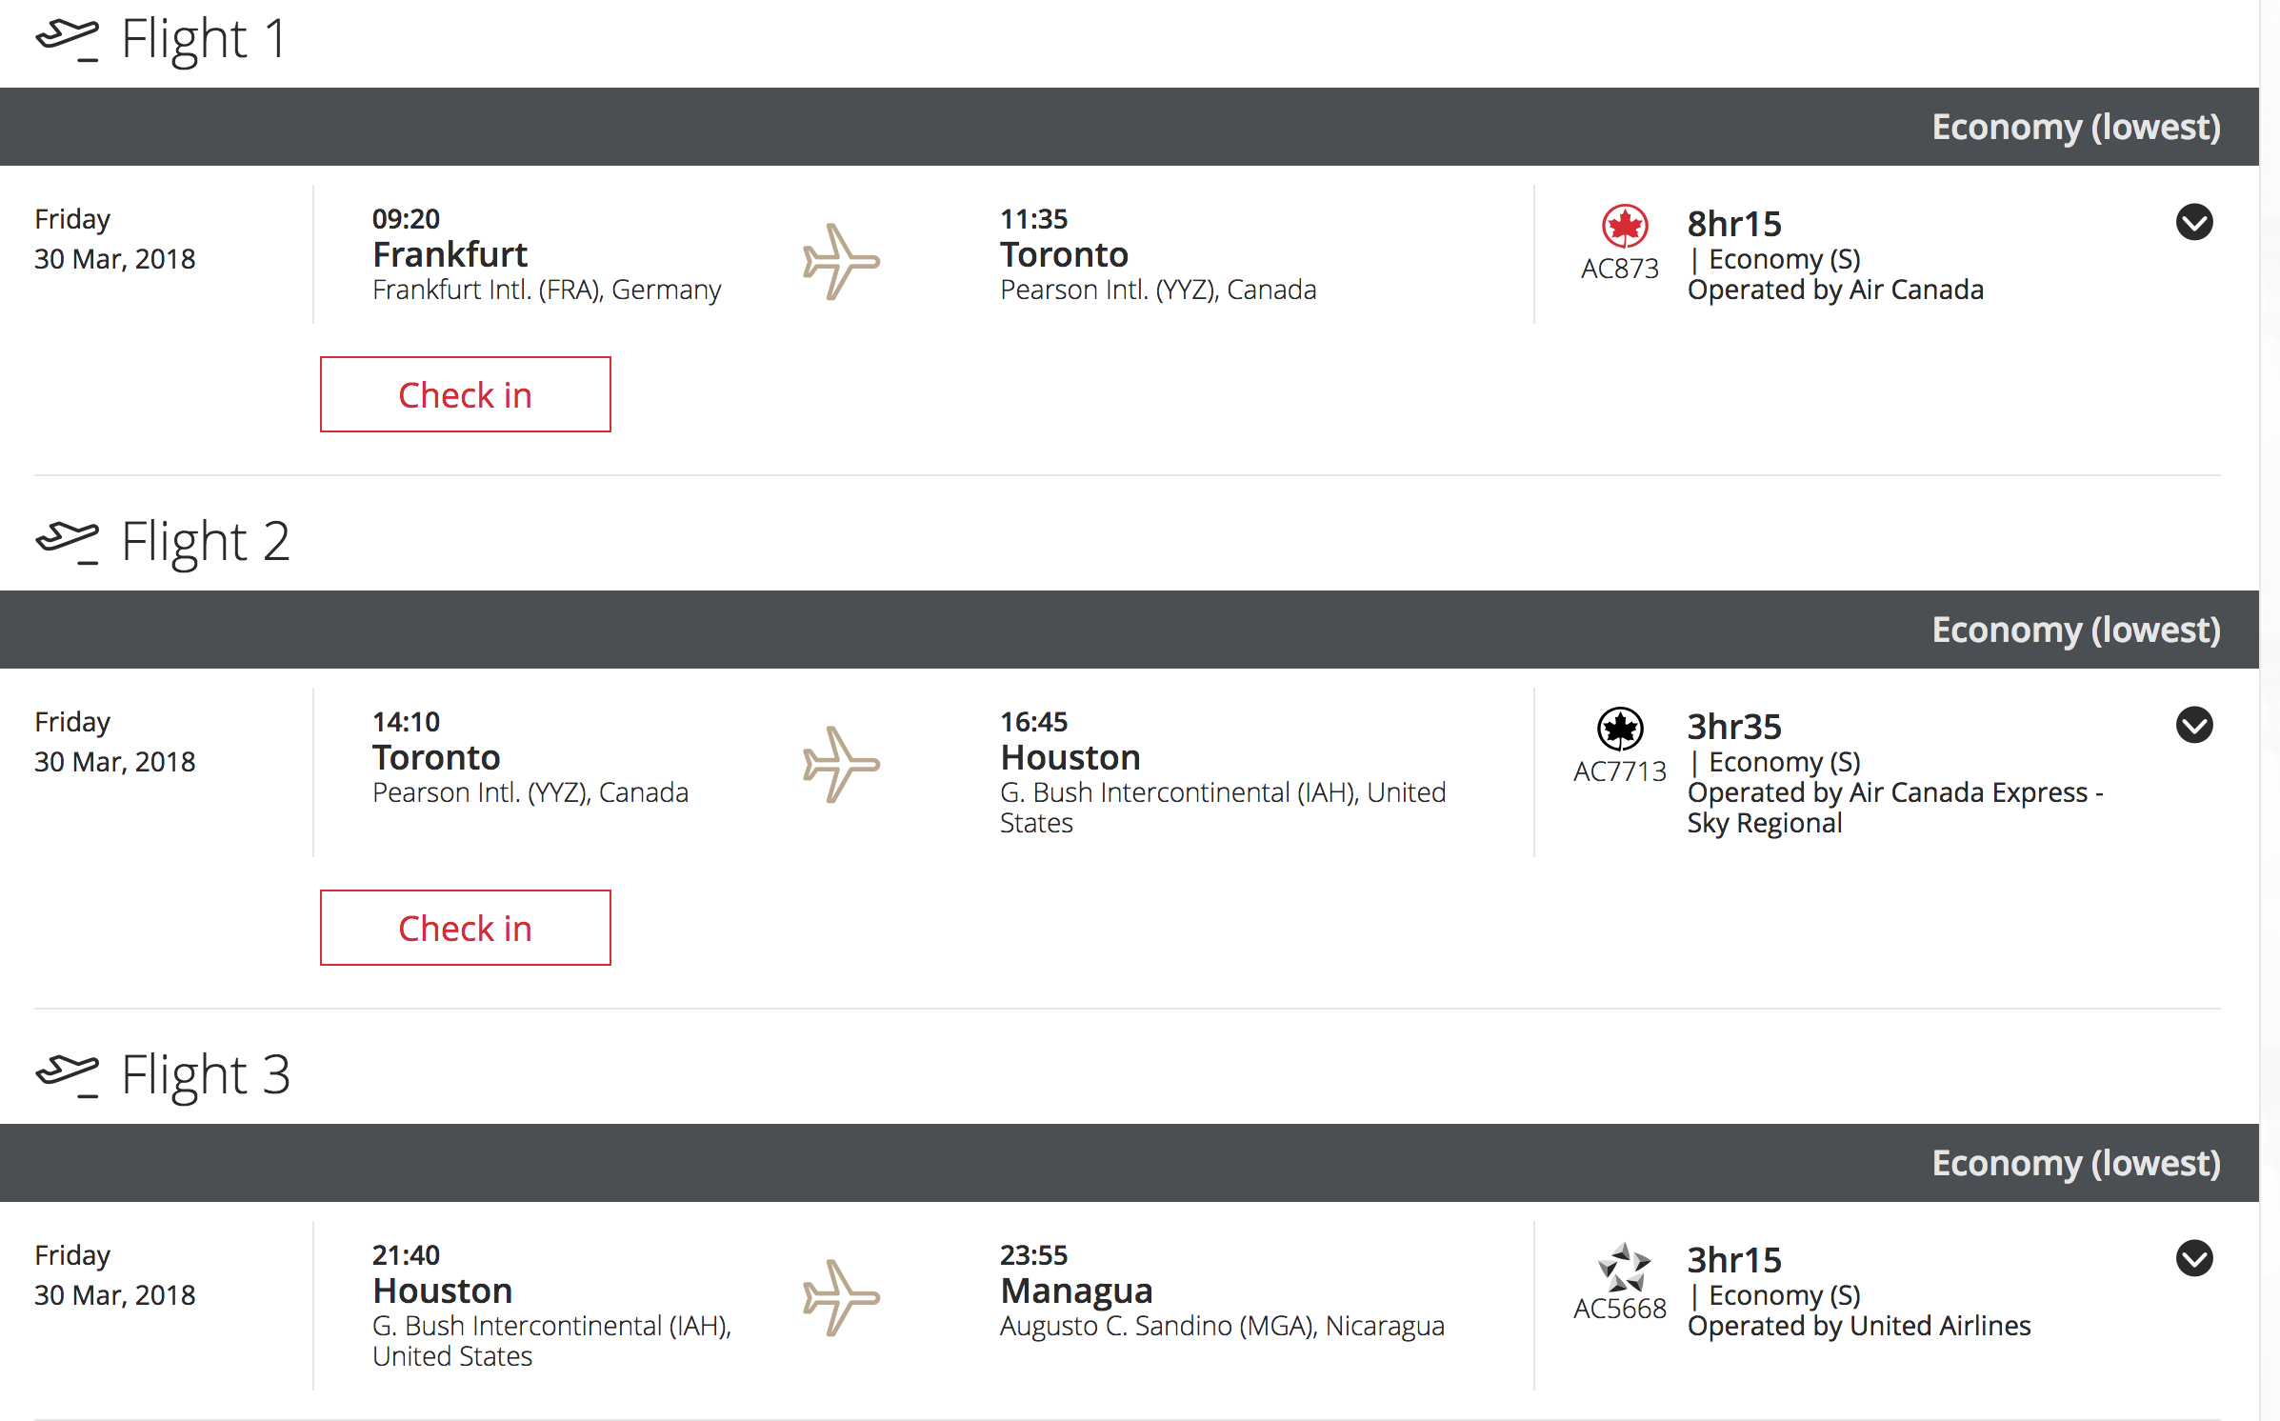This screenshot has width=2280, height=1421.
Task: Click the airplane icon between Frankfurt and Toronto
Action: click(840, 261)
